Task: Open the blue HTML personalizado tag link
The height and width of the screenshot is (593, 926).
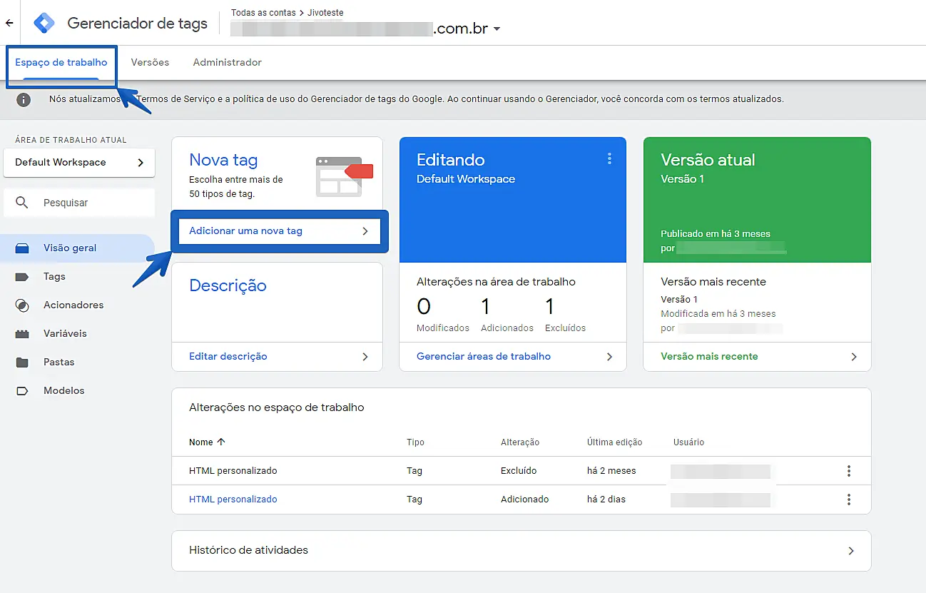Action: pyautogui.click(x=233, y=500)
